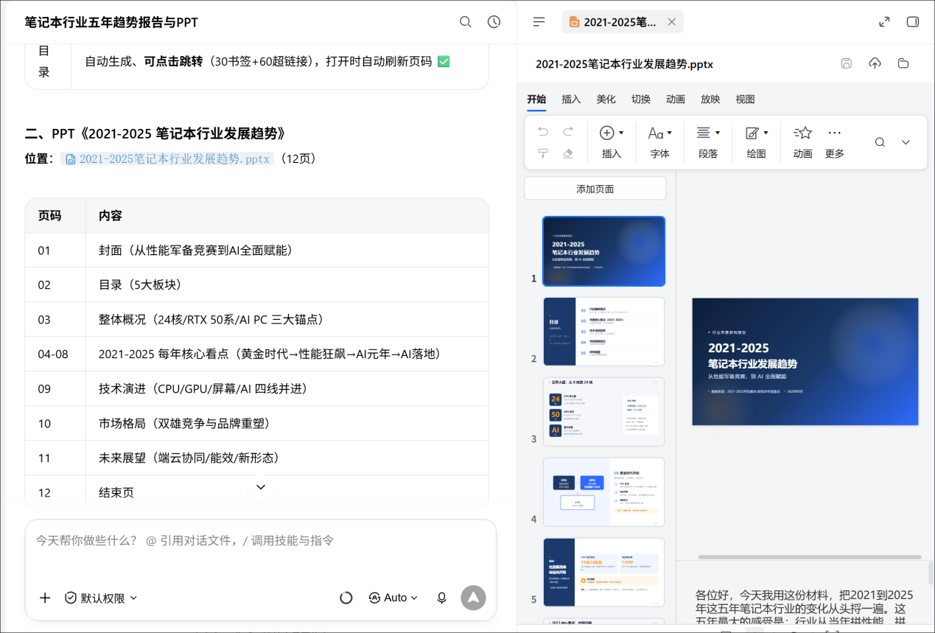Select slide 4 thumbnail
This screenshot has width=935, height=633.
603,492
